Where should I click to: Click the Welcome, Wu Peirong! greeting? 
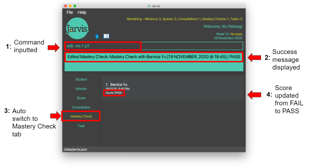[x=223, y=26]
